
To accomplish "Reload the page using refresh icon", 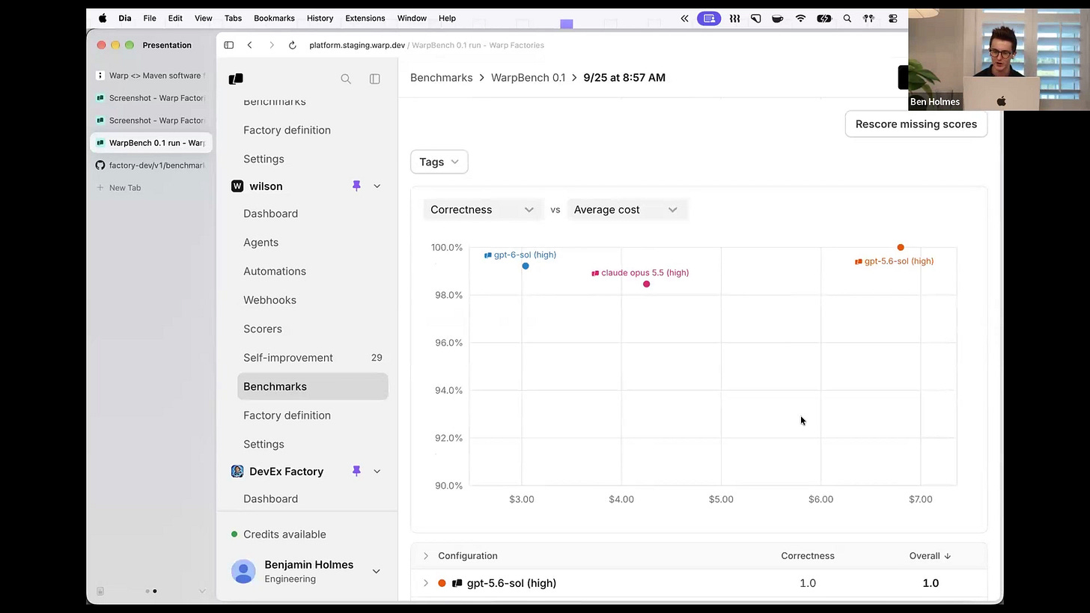I will point(292,45).
